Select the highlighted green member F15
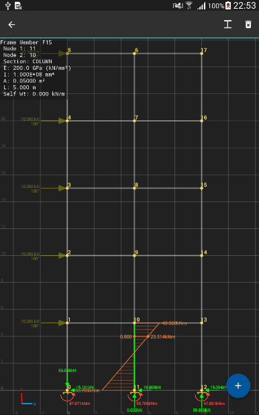The image size is (259, 415). pos(134,357)
